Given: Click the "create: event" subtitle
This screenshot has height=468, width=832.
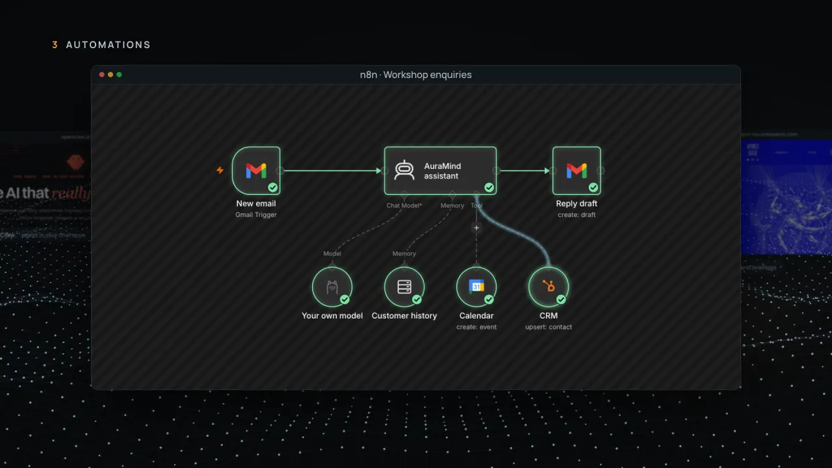Looking at the screenshot, I should click(x=476, y=327).
